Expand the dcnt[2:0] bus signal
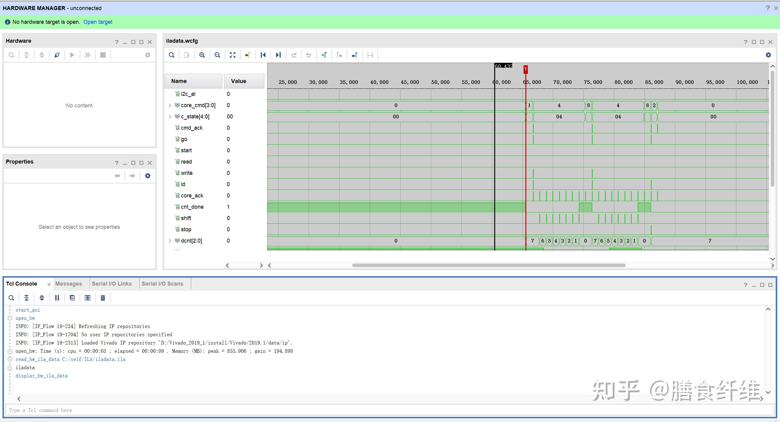 point(170,241)
